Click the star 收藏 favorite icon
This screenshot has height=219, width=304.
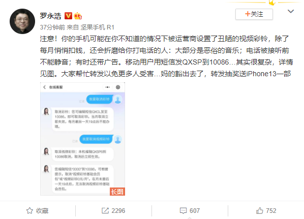tap(29, 211)
